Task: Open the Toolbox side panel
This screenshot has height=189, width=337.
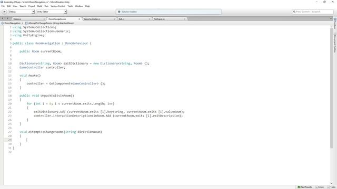Action: [335, 23]
